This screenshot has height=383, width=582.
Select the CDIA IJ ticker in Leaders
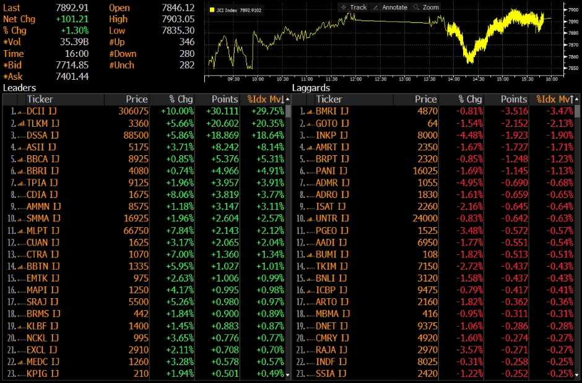[42, 195]
